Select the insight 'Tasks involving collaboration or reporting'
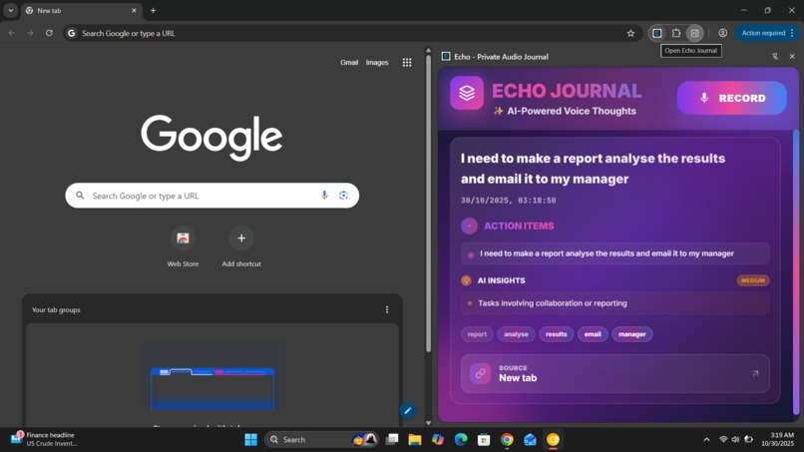This screenshot has height=452, width=804. click(614, 303)
